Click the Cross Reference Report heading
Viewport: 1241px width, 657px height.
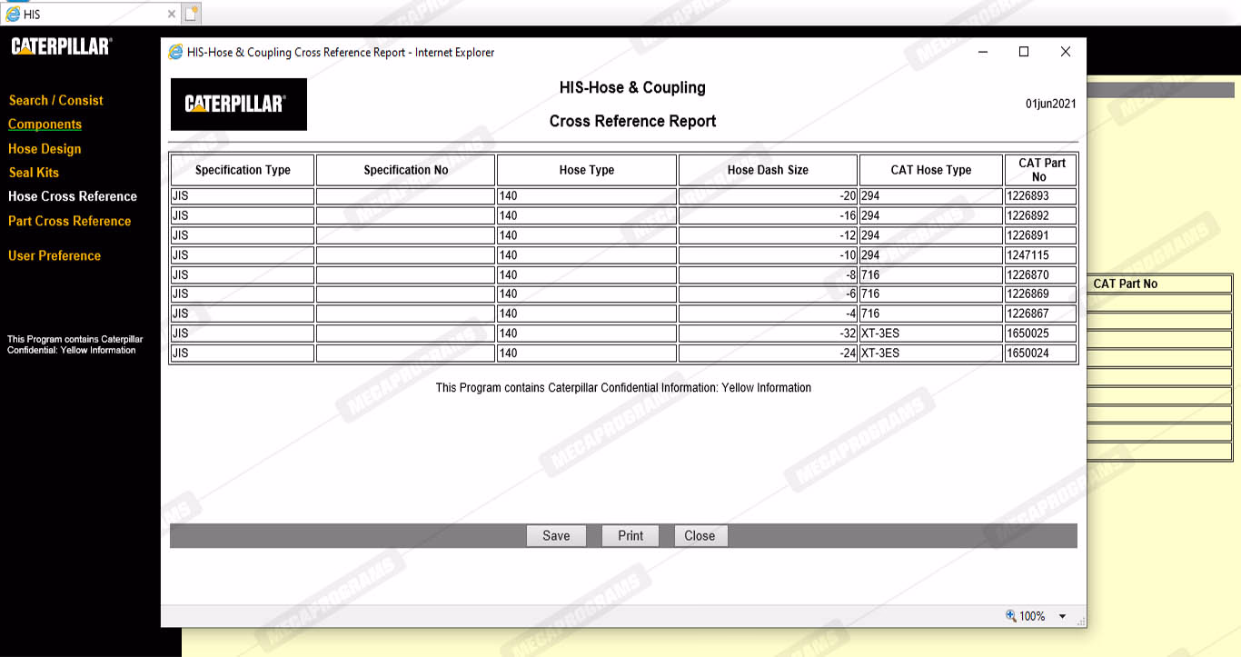pyautogui.click(x=633, y=121)
